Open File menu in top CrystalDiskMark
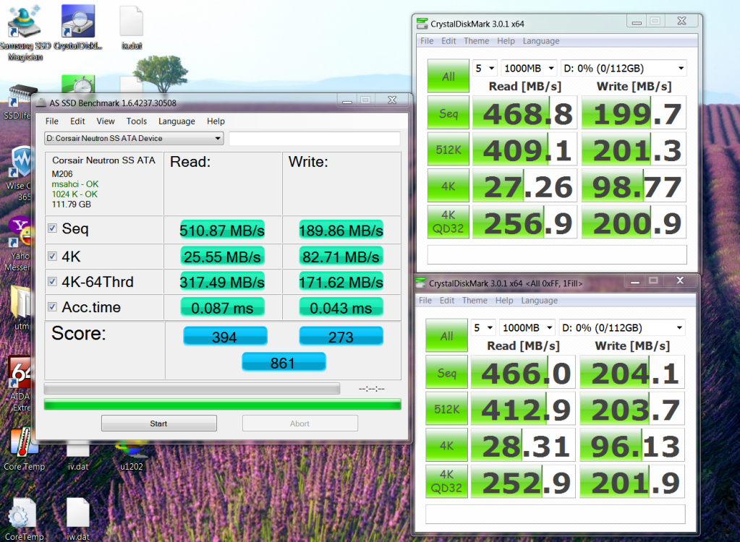This screenshot has height=542, width=740. (x=427, y=41)
